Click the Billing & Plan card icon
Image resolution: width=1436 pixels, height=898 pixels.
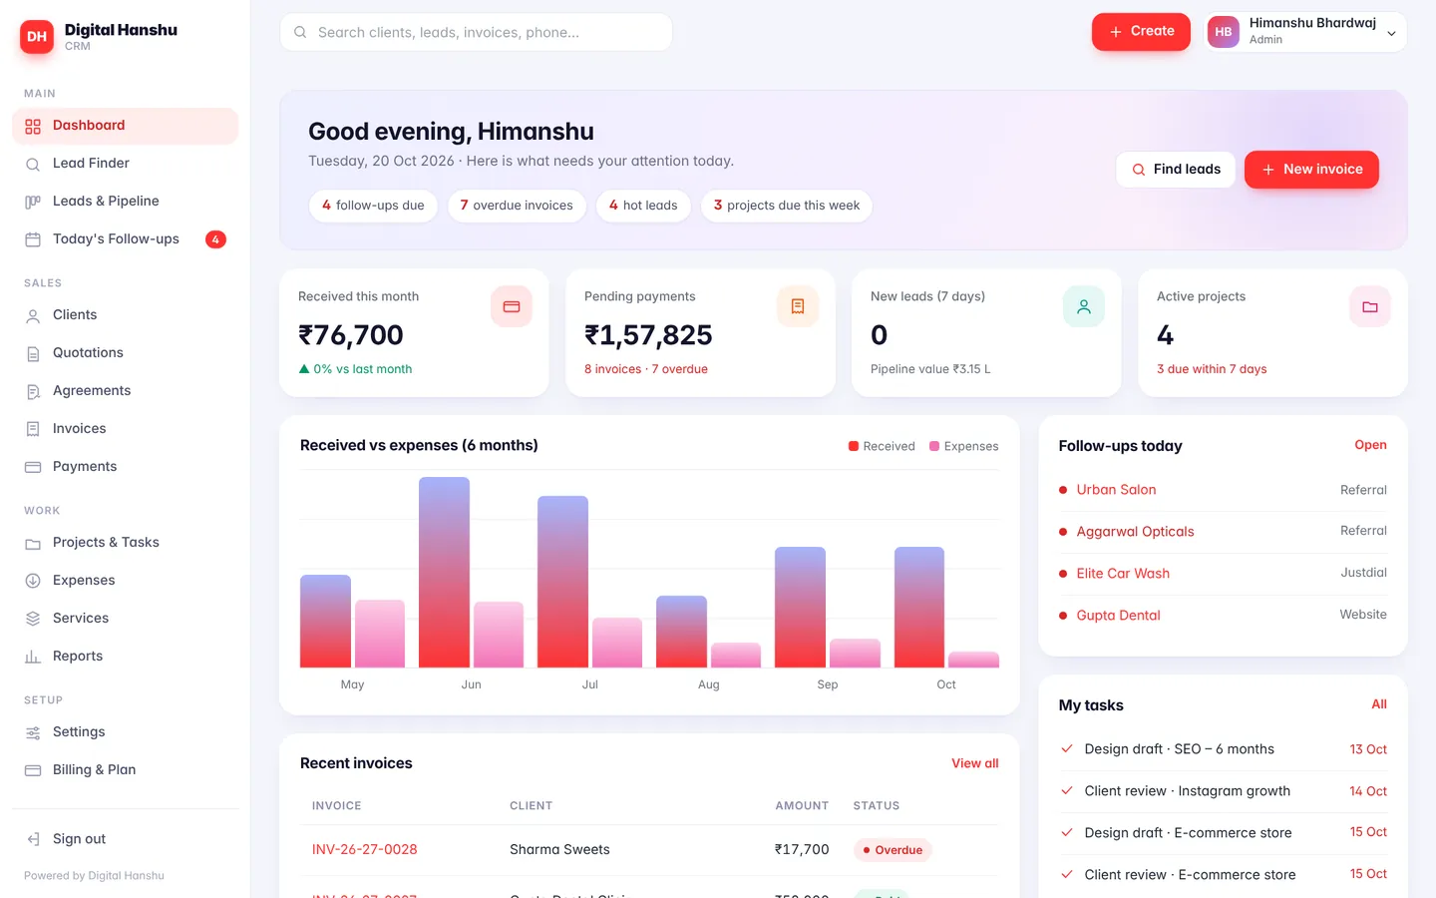[x=33, y=770]
